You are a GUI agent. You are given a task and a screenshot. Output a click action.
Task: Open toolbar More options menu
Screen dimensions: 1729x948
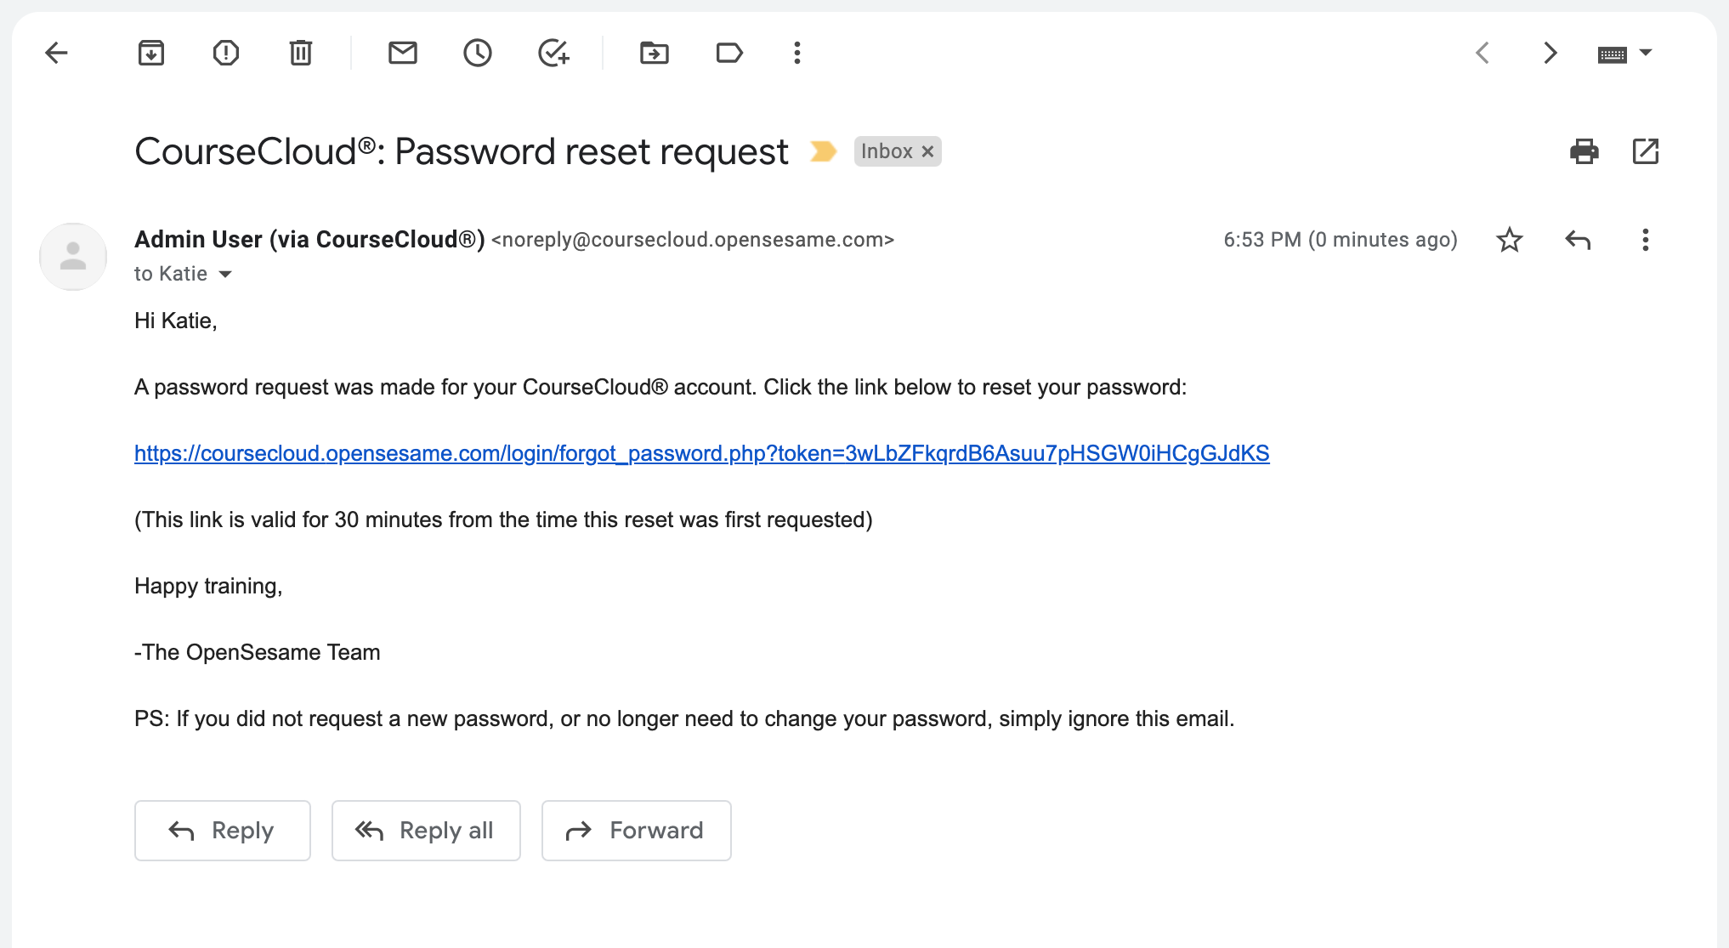coord(797,53)
